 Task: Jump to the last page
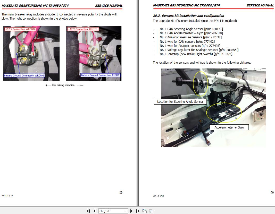tap(138, 211)
